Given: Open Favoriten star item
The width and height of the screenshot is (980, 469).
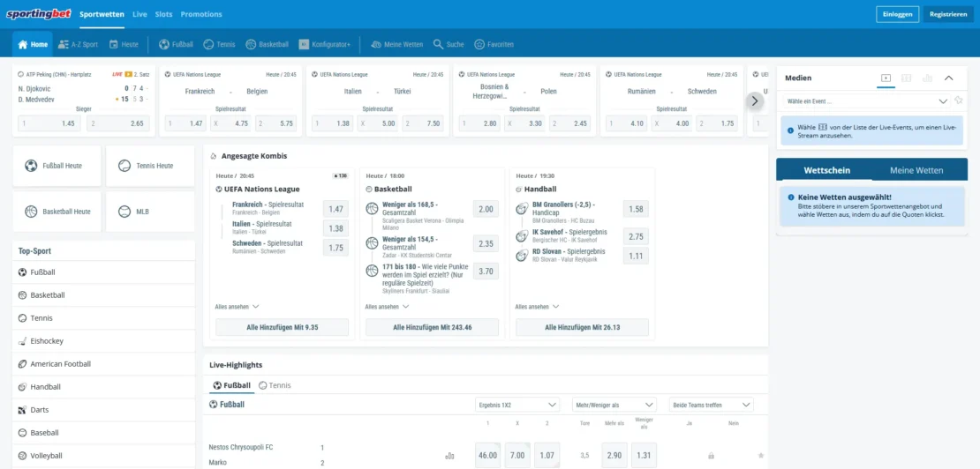Looking at the screenshot, I should coord(494,44).
